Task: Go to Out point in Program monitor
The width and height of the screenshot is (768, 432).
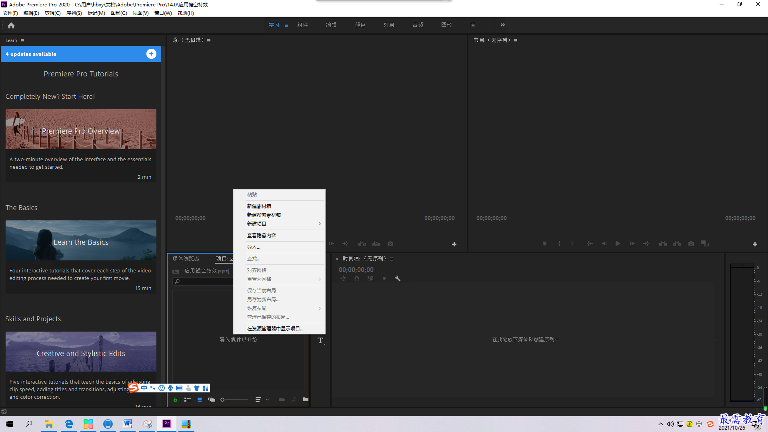Action: [646, 243]
